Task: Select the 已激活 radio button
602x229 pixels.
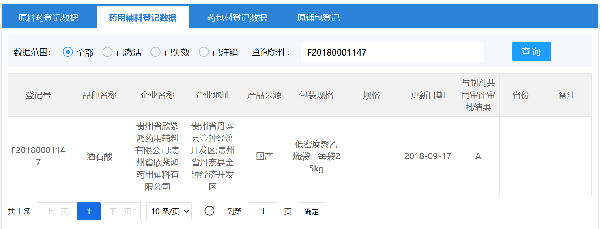Action: 107,52
